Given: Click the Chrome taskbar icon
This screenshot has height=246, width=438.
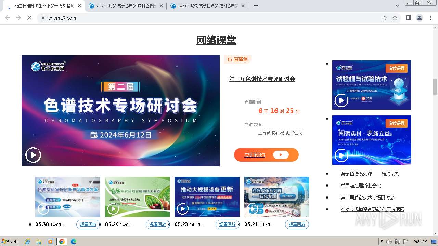Looking at the screenshot, I should (62, 242).
